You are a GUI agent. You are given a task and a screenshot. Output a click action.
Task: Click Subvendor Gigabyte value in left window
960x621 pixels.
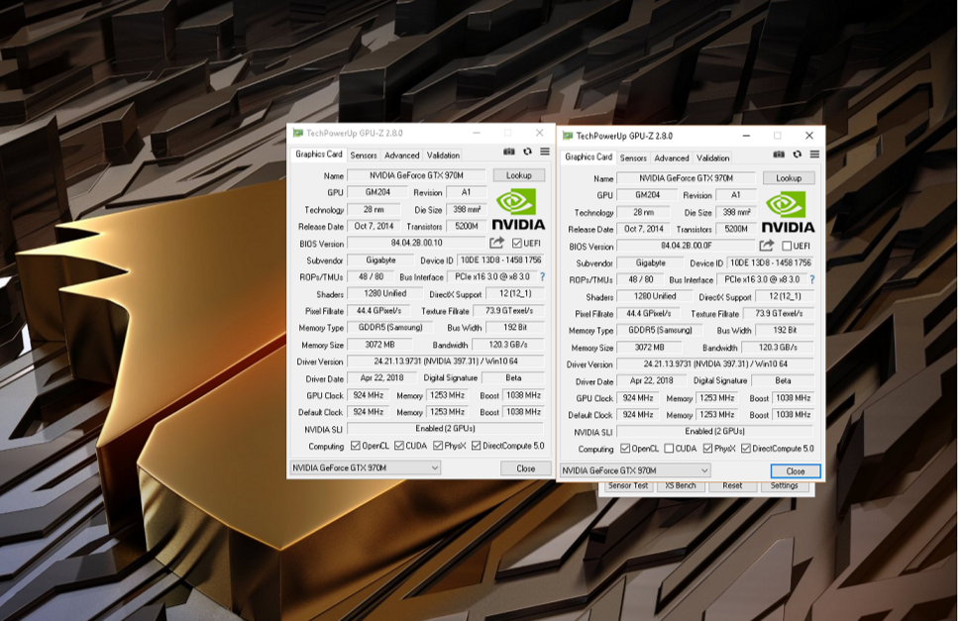tap(380, 260)
